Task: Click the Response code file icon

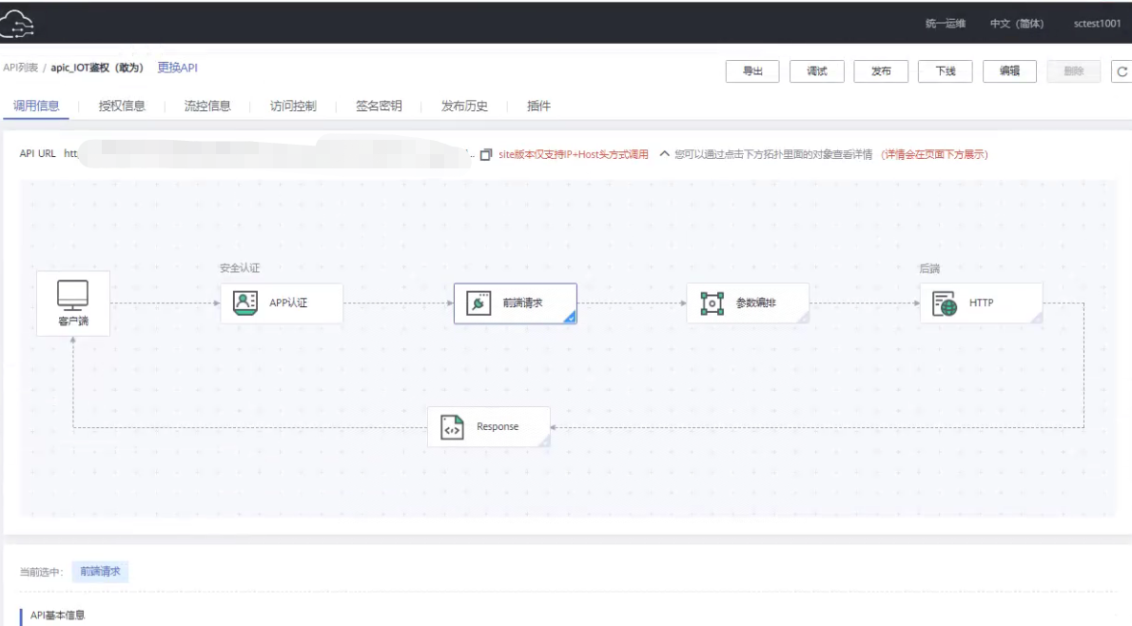Action: [452, 427]
